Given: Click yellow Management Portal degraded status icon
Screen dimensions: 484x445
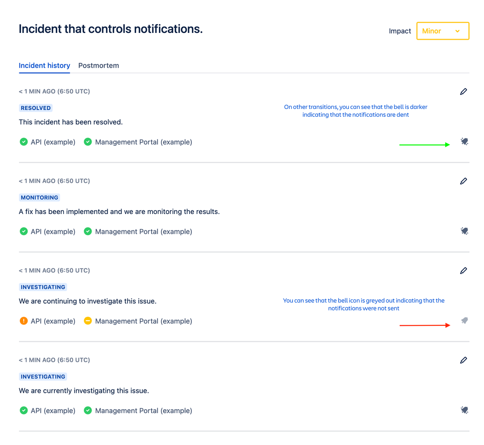Looking at the screenshot, I should tap(88, 321).
